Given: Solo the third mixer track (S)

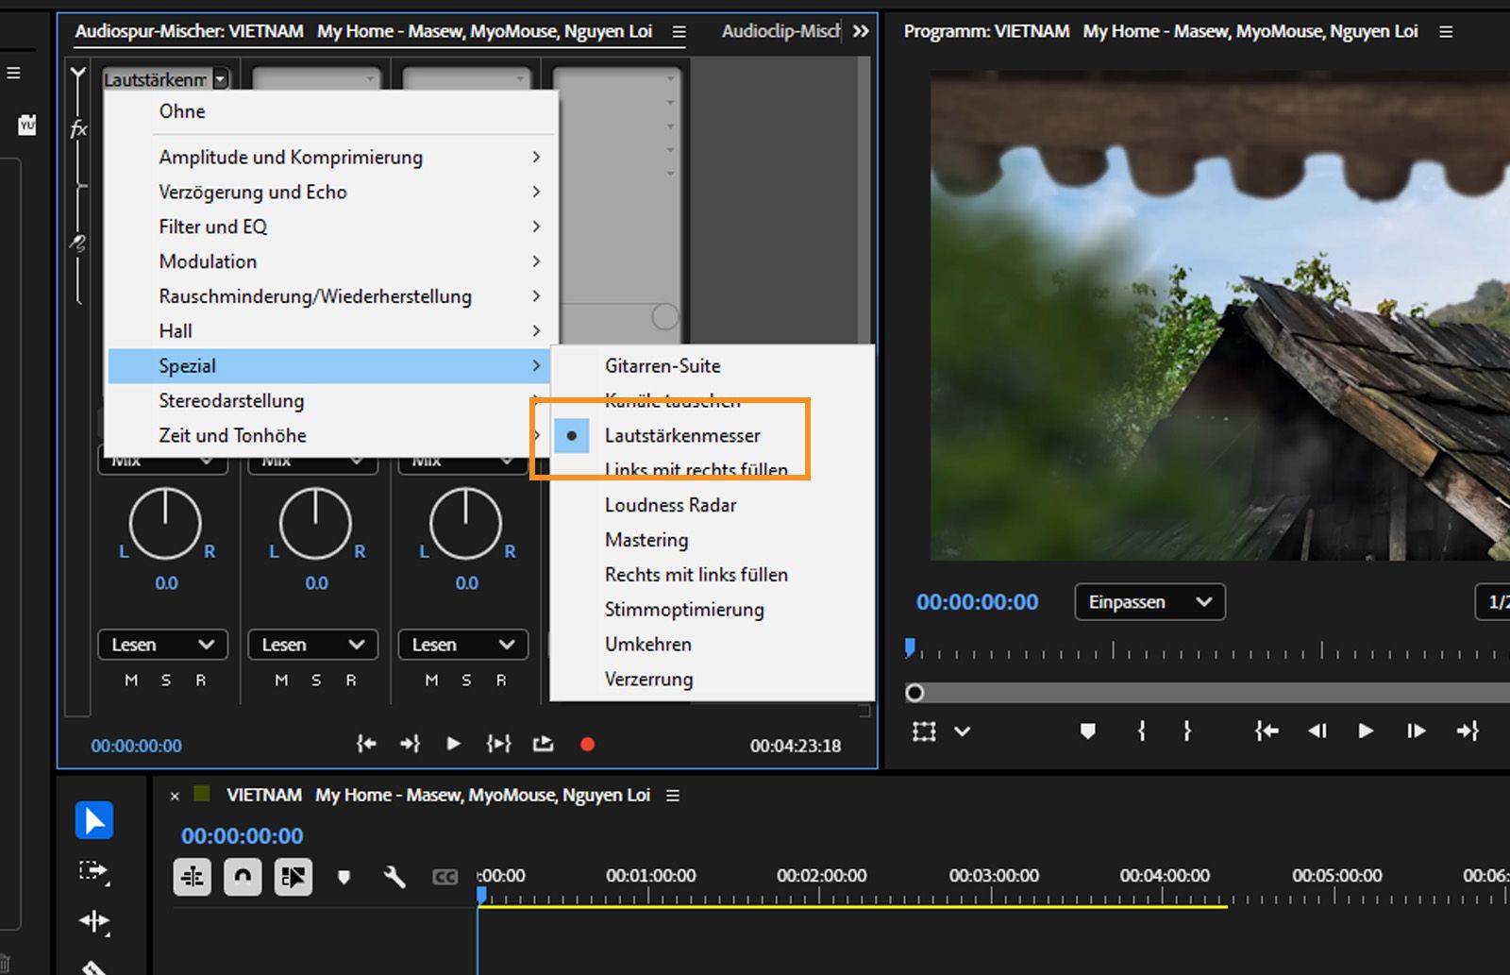Looking at the screenshot, I should point(466,680).
